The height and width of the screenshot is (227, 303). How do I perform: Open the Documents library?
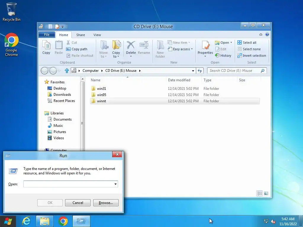tap(60, 119)
